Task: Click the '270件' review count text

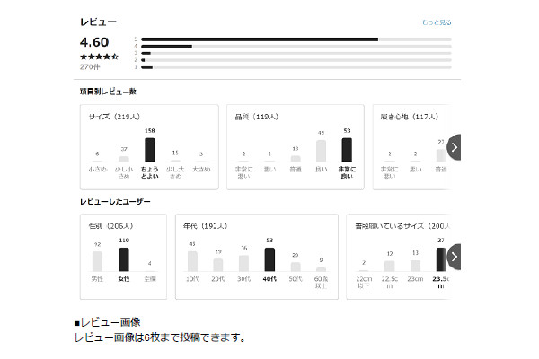Action: (90, 66)
